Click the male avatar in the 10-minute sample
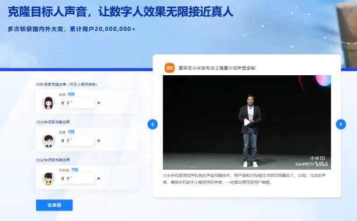Image resolution: width=357 pixels, height=221 pixels. (48, 141)
